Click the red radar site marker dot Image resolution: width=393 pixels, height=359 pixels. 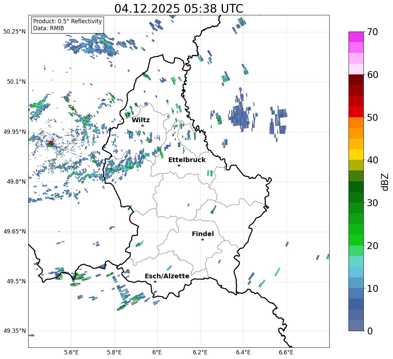coord(51,143)
